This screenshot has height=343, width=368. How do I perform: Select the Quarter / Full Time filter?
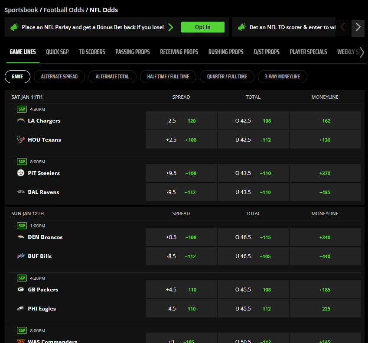pos(227,77)
